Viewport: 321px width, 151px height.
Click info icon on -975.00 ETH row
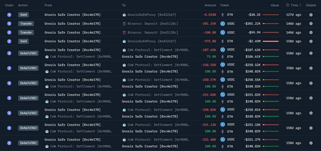tap(311, 41)
